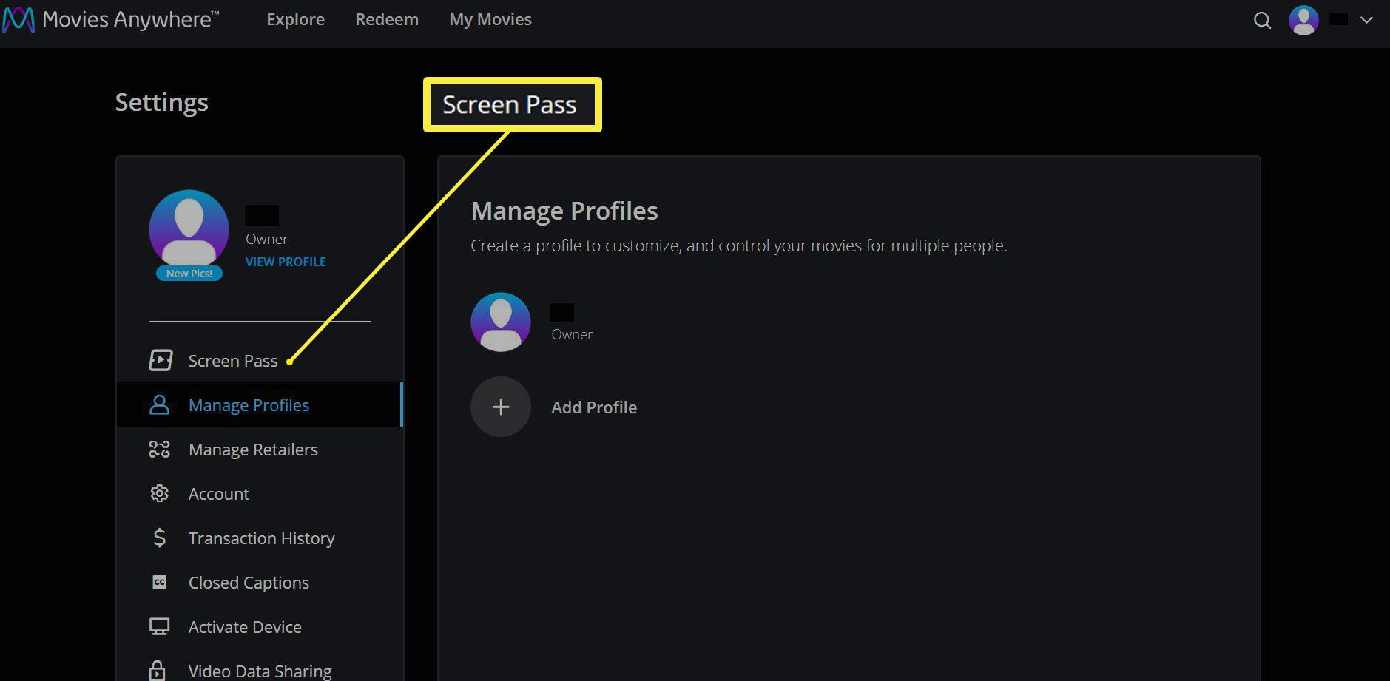This screenshot has width=1390, height=681.
Task: Open the Manage Retailers section
Action: (253, 450)
